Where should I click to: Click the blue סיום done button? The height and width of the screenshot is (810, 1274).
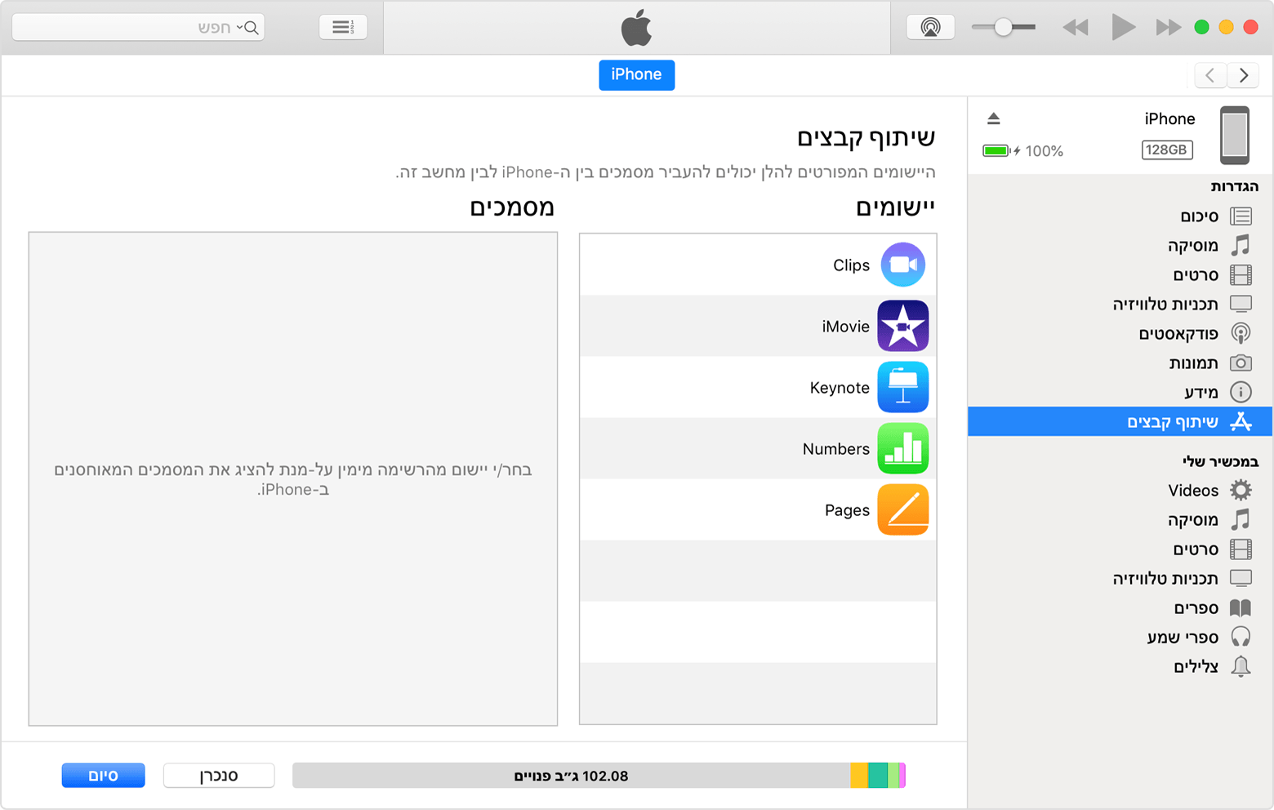pos(103,775)
